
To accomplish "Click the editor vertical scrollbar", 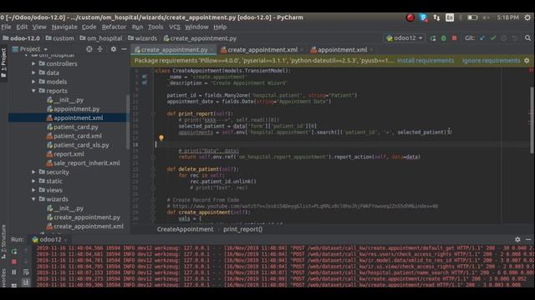I will [532, 120].
